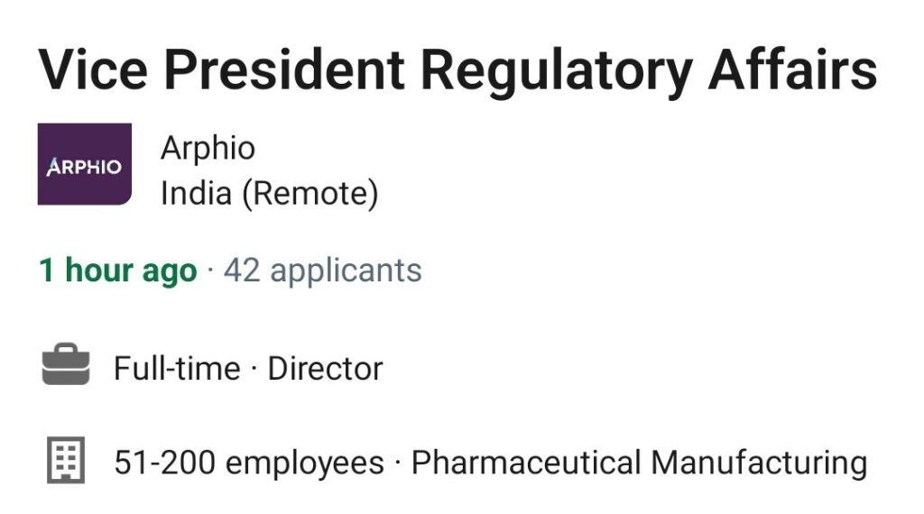Open Pharmaceutical Manufacturing industry label
This screenshot has height=514, width=924.
(x=640, y=463)
